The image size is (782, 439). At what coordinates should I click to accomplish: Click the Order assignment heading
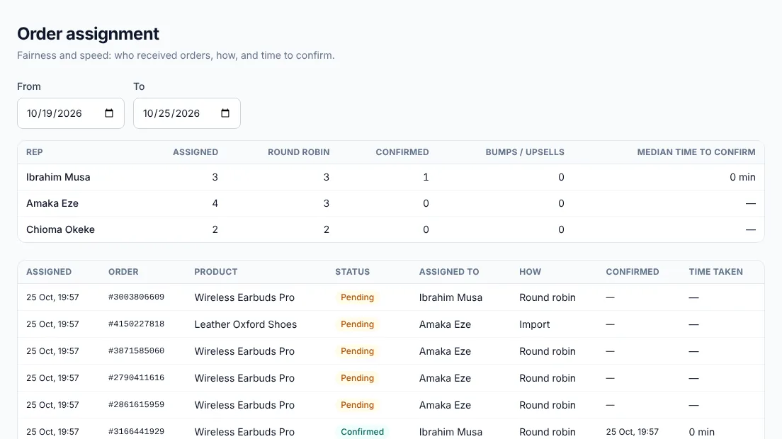pyautogui.click(x=89, y=34)
